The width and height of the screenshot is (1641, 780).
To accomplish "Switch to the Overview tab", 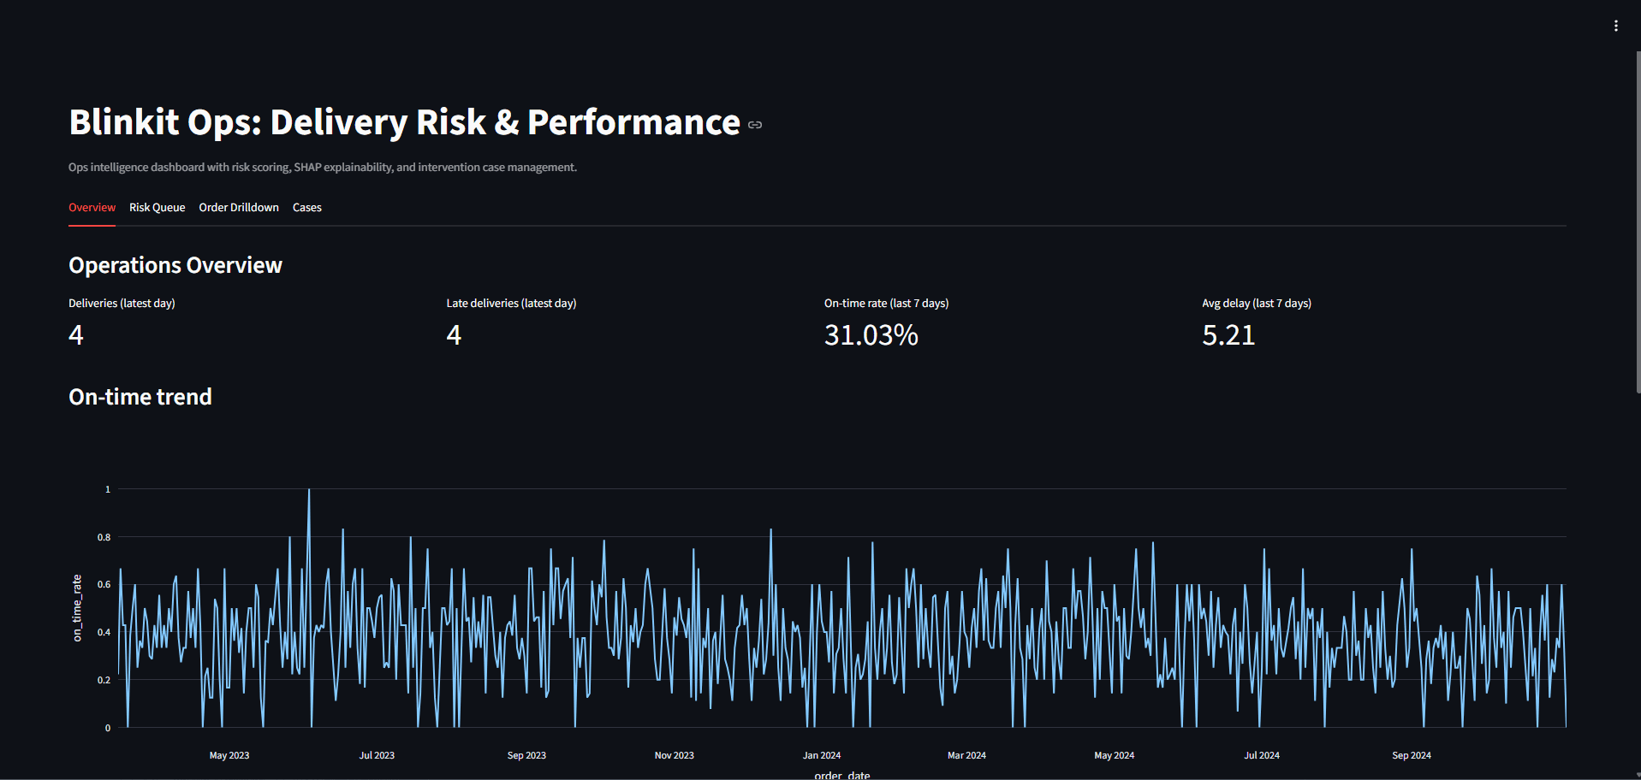I will click(x=92, y=208).
